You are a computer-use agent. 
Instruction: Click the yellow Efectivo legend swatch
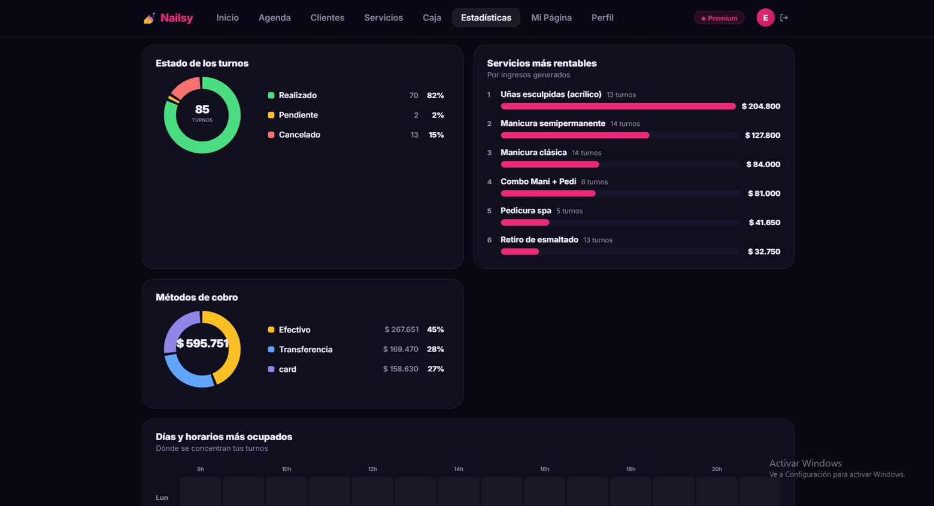pyautogui.click(x=271, y=330)
